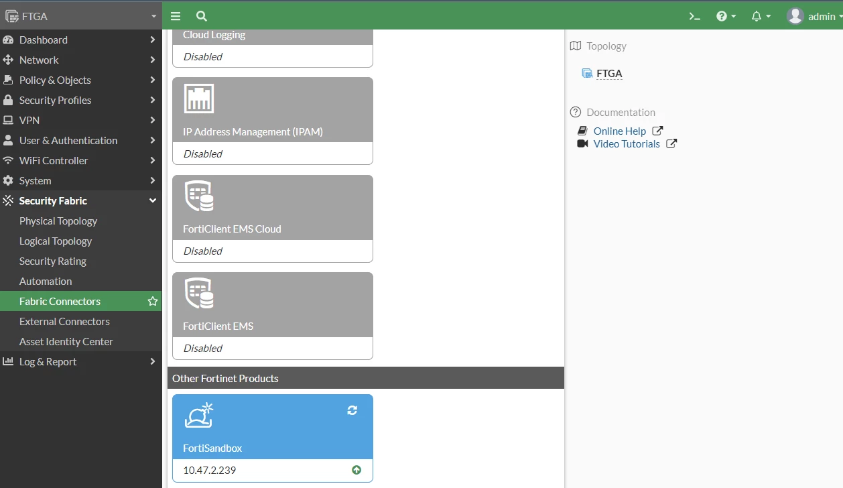Click the IP Address Management port icon
Screen dimensions: 843x488
click(x=199, y=99)
